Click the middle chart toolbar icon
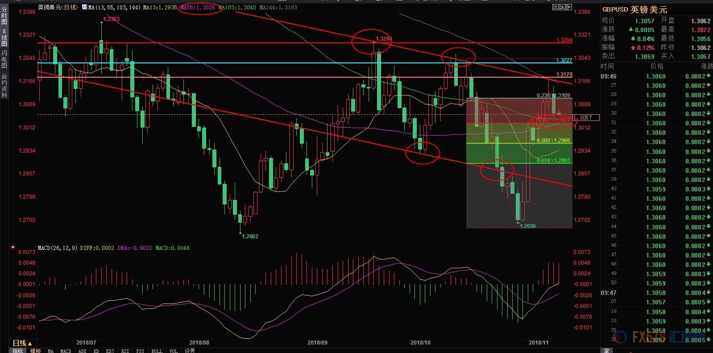 562,7
